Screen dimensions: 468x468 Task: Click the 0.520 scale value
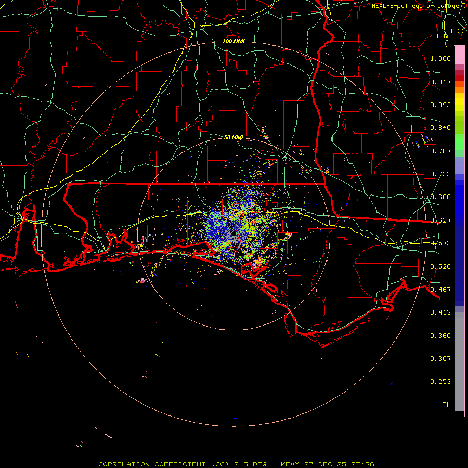click(x=440, y=267)
